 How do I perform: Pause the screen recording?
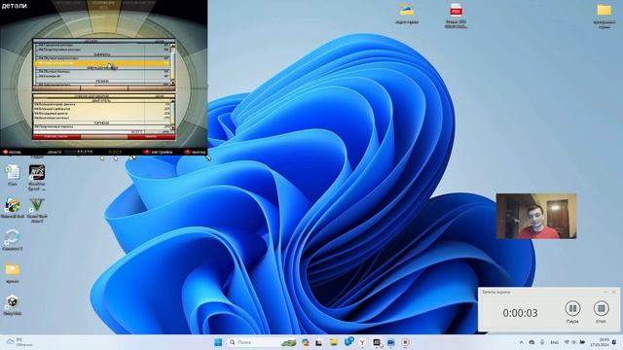572,308
